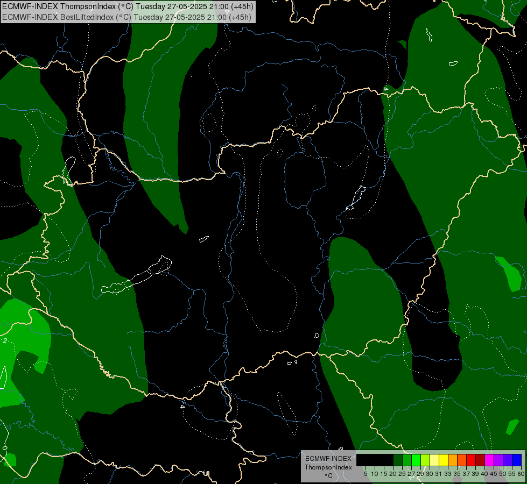Click the legend value 55
Viewport: 527px width, 484px height.
512,474
